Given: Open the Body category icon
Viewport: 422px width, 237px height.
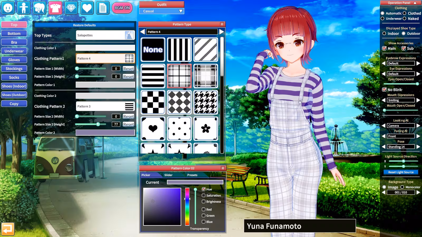Looking at the screenshot, I should (x=24, y=8).
